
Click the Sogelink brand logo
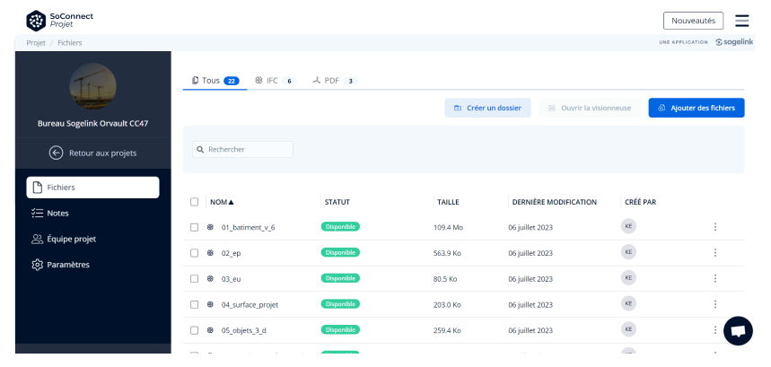click(734, 42)
